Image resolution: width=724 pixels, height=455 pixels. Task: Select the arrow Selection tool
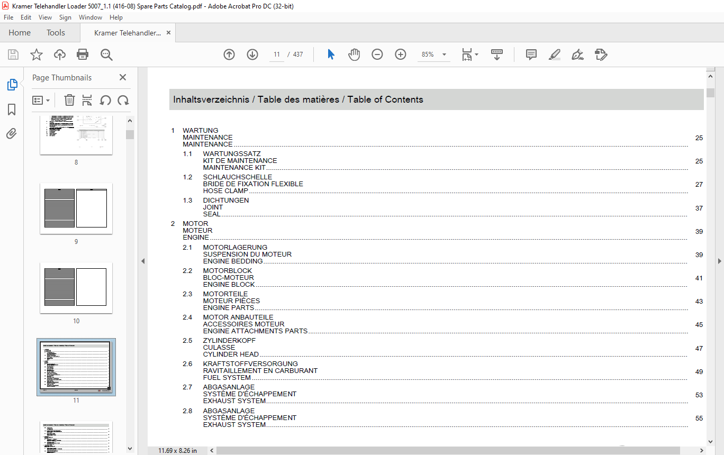coord(331,54)
